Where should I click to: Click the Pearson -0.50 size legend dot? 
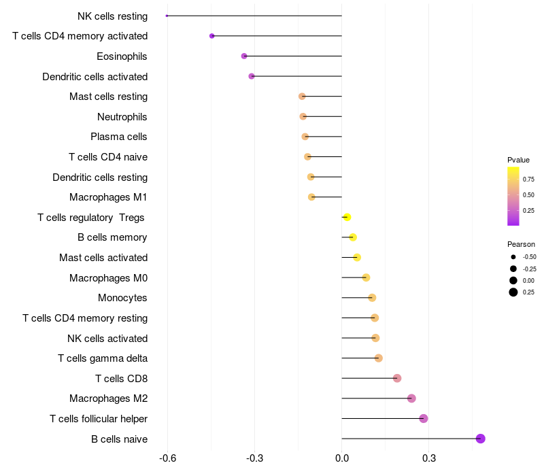[513, 257]
